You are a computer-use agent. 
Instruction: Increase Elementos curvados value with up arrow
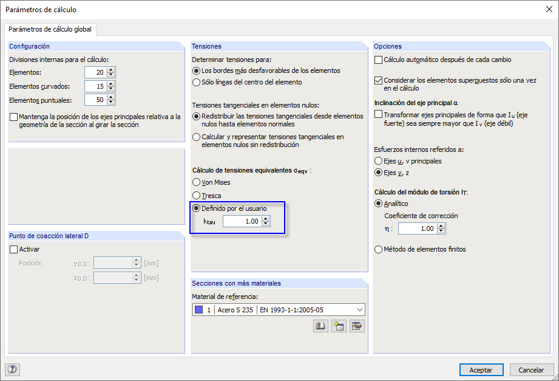(x=111, y=84)
